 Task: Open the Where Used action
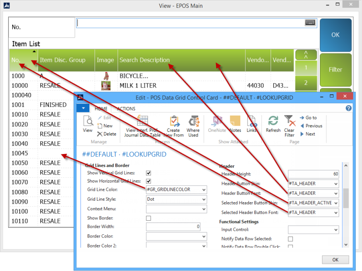(193, 126)
